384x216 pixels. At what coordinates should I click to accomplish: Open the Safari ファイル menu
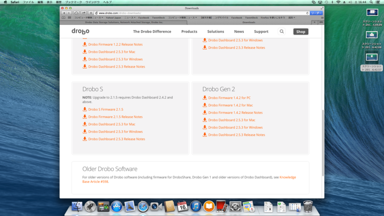28,2
